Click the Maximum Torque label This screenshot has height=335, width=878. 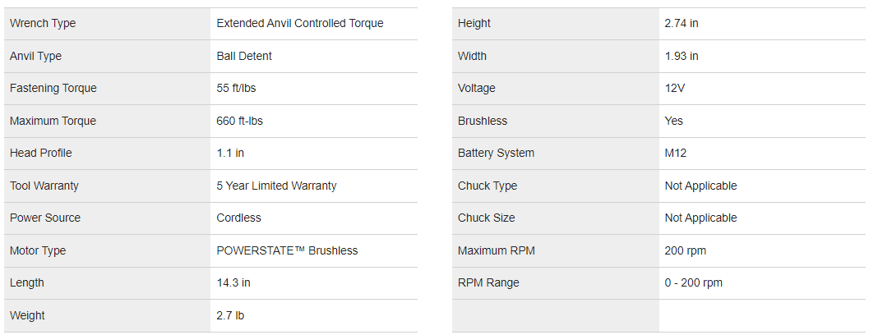pyautogui.click(x=53, y=121)
